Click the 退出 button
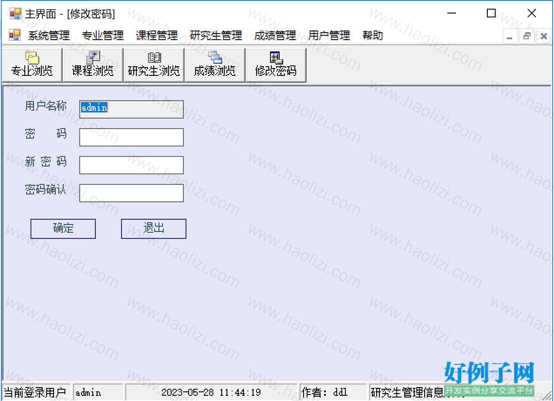 coord(154,229)
